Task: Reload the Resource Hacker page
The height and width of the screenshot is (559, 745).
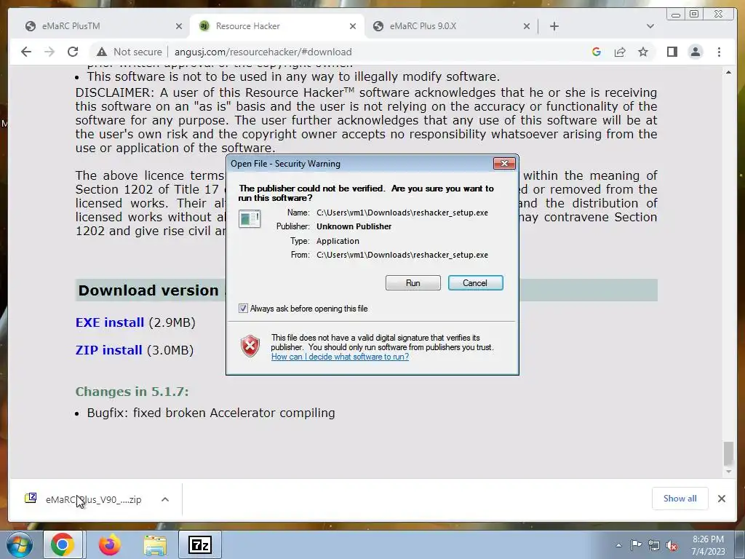Action: pyautogui.click(x=73, y=52)
